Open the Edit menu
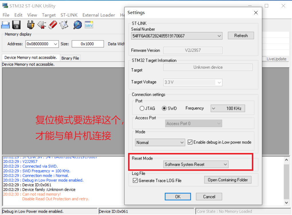 coord(18,15)
